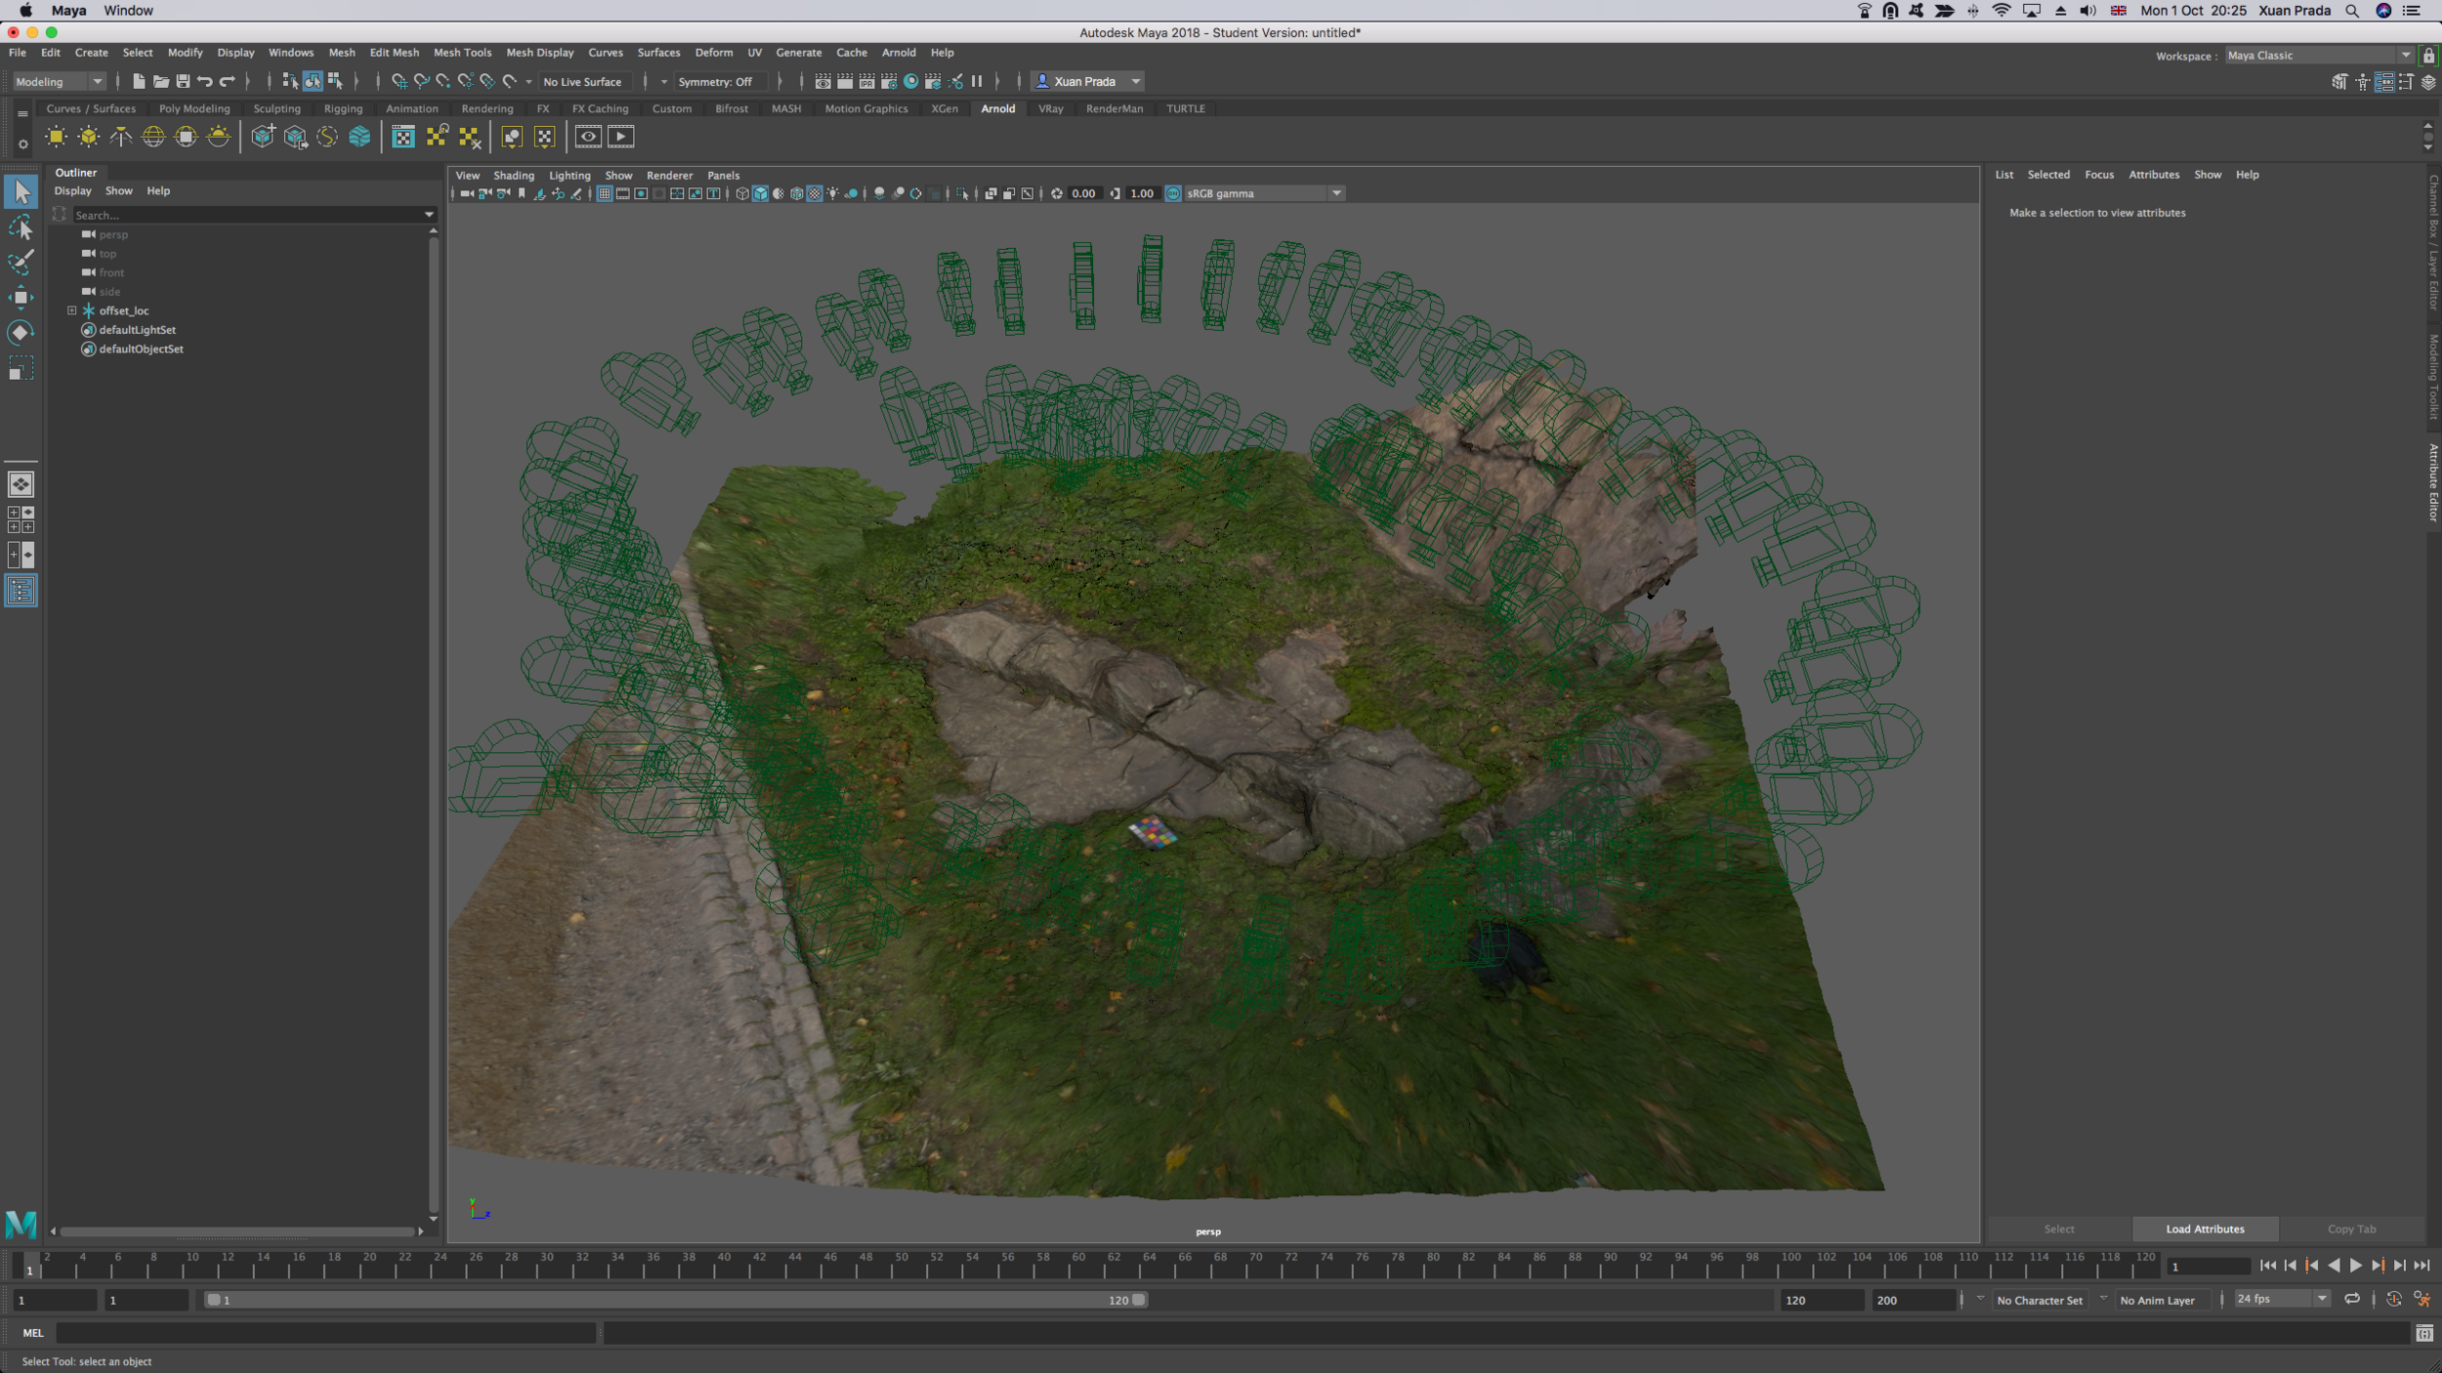Open the sRGB gamma view transform dropdown

pyautogui.click(x=1336, y=193)
